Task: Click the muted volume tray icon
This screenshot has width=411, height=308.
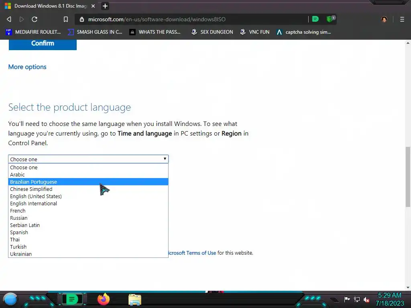Action: pos(366,300)
